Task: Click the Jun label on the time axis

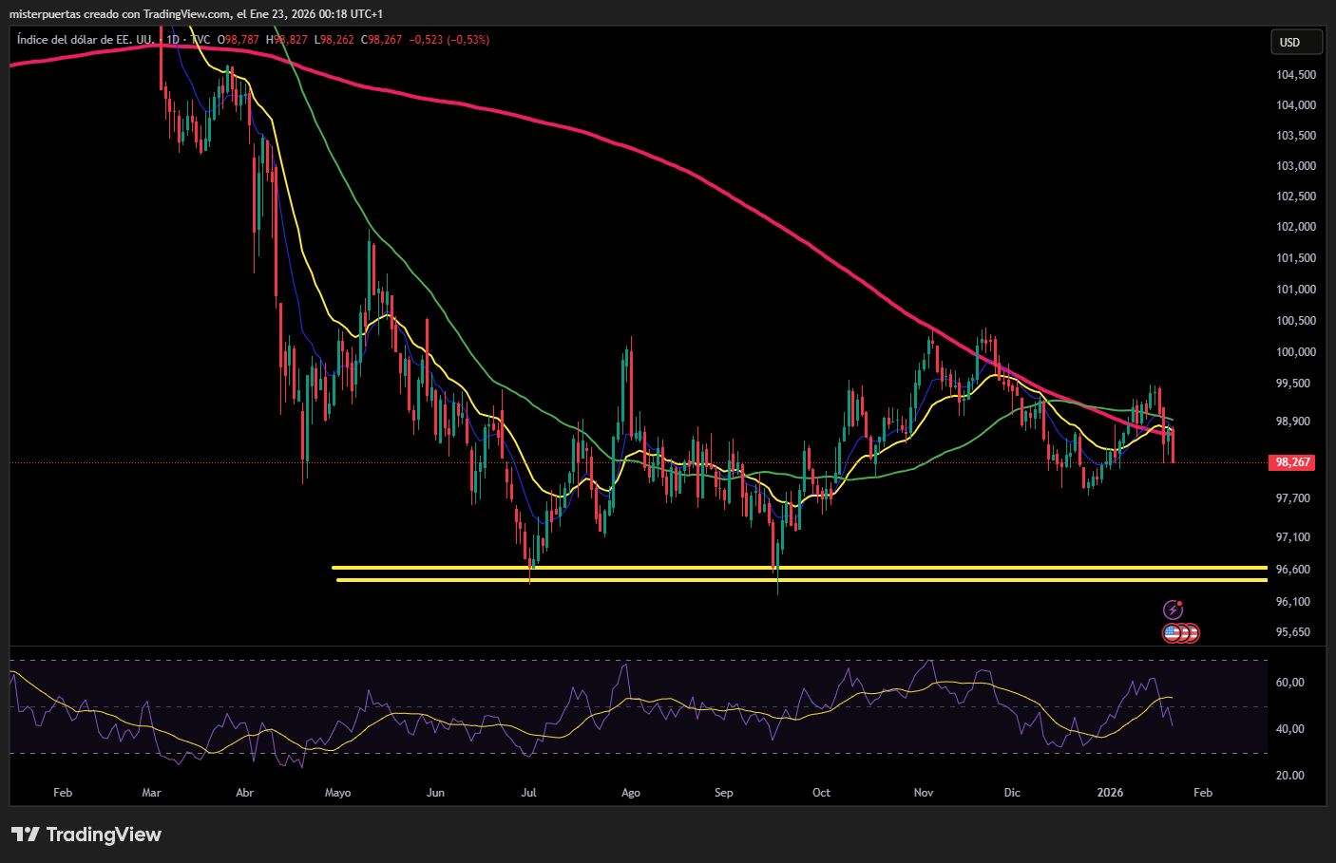Action: tap(435, 793)
